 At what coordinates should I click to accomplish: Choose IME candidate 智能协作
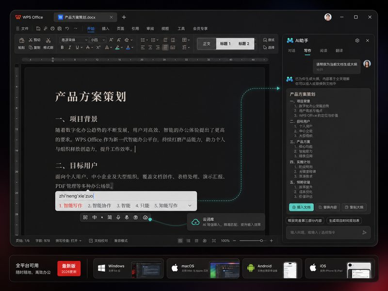coord(99,206)
